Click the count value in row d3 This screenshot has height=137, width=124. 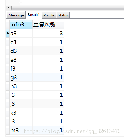pos(48,51)
